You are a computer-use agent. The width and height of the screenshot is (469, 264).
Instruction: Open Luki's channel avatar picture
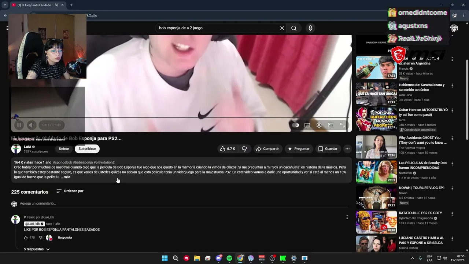click(16, 149)
